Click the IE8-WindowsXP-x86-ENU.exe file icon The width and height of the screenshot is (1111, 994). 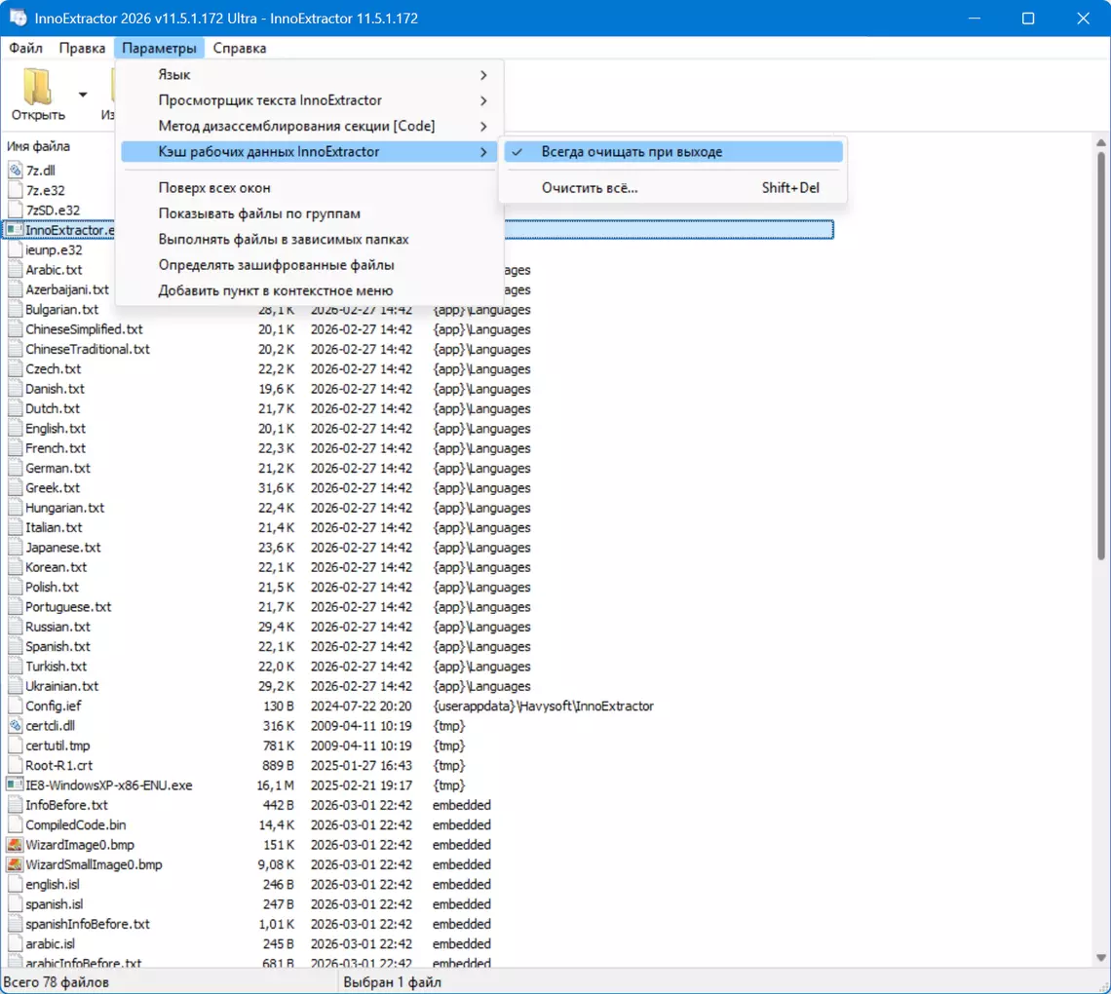coord(15,785)
